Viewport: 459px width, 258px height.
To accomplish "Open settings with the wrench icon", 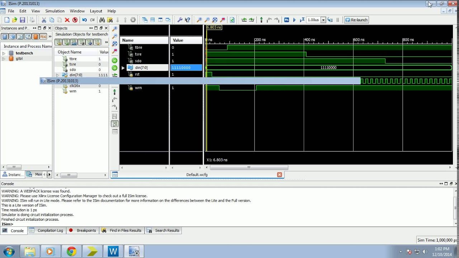I will 180,20.
